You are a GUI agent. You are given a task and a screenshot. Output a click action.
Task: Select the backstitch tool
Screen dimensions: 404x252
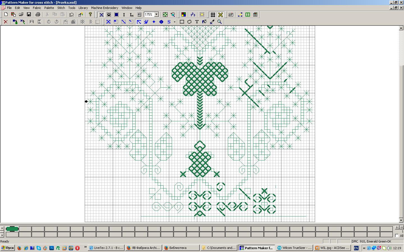[x=139, y=22]
